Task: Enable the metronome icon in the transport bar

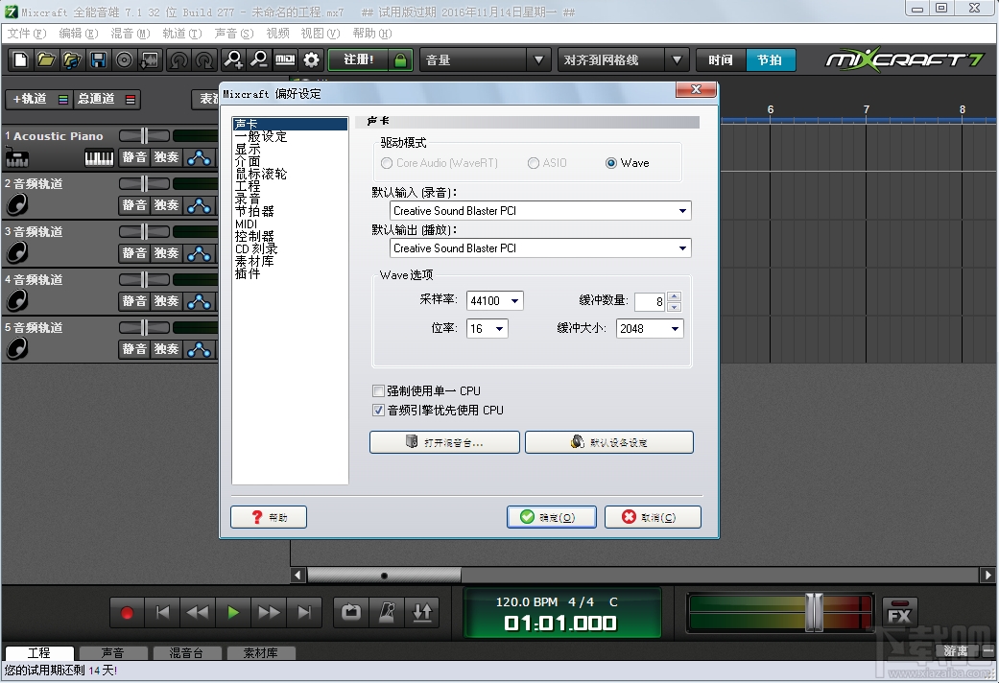Action: 387,611
